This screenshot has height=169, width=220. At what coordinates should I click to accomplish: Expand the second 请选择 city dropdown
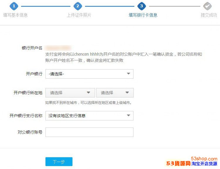click(115, 93)
